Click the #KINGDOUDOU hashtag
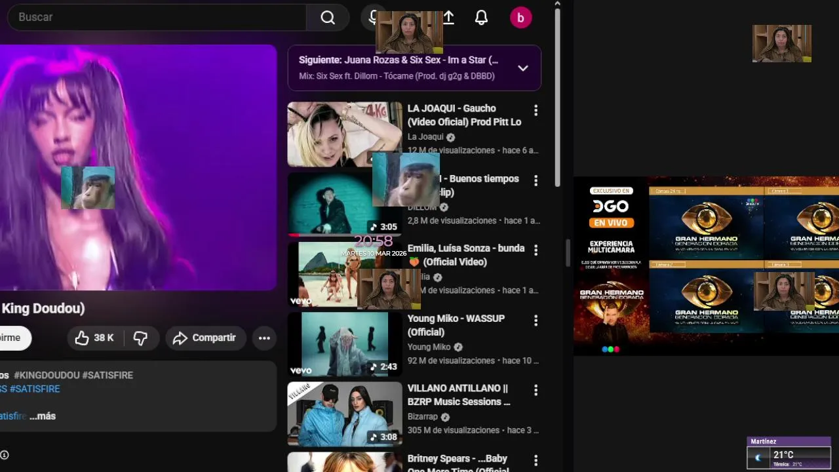 (47, 376)
